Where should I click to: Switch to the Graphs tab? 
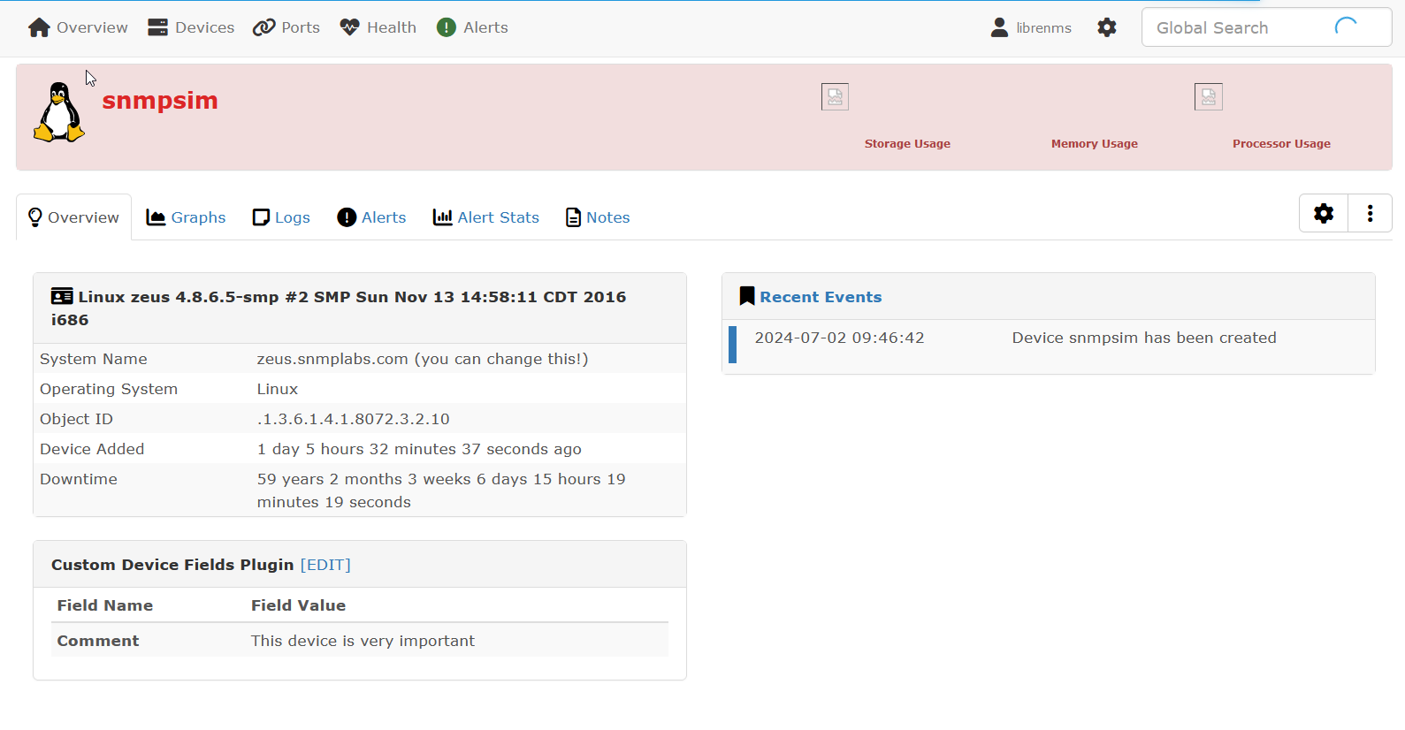click(x=187, y=217)
